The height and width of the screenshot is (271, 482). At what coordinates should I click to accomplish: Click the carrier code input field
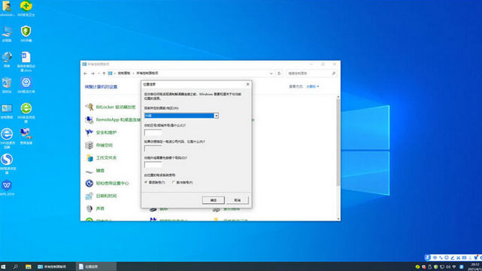[x=153, y=148]
